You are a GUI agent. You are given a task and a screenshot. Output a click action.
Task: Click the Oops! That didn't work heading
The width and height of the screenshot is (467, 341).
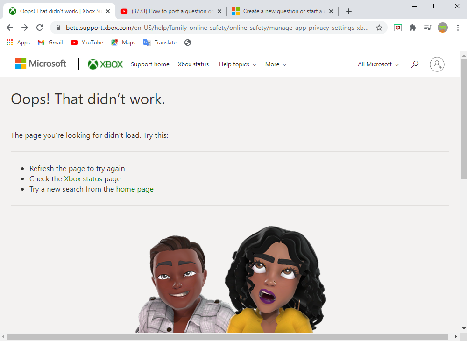click(x=88, y=99)
